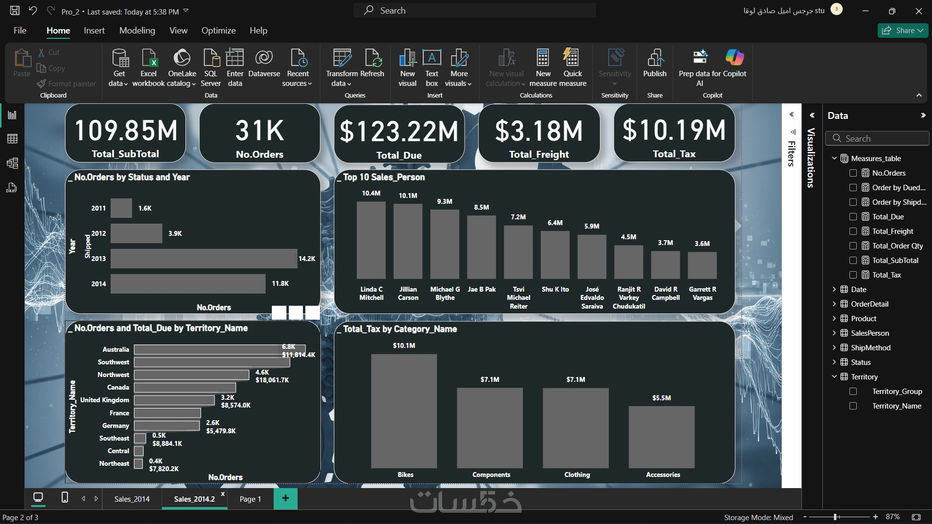
Task: Tick the No.Orders measure checkbox
Action: pos(853,173)
